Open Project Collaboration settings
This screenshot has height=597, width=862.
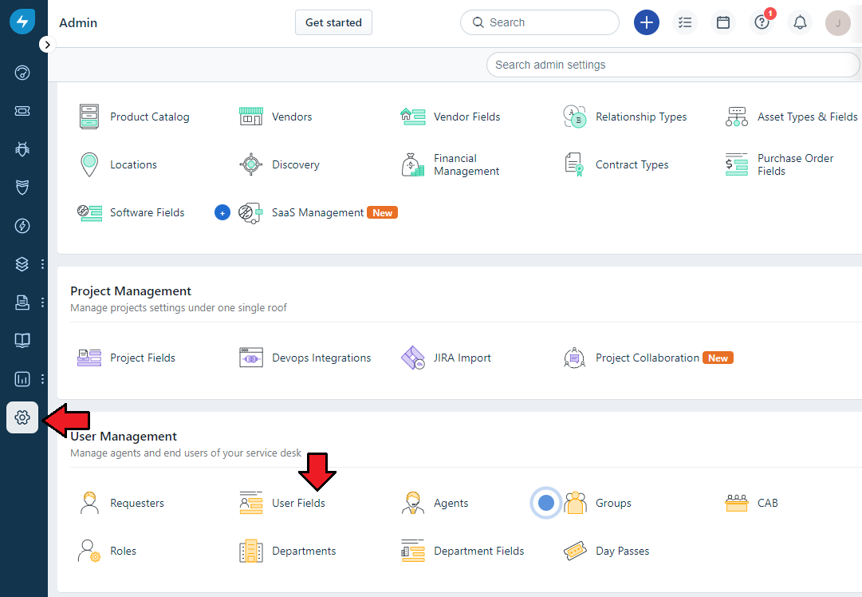pyautogui.click(x=649, y=358)
